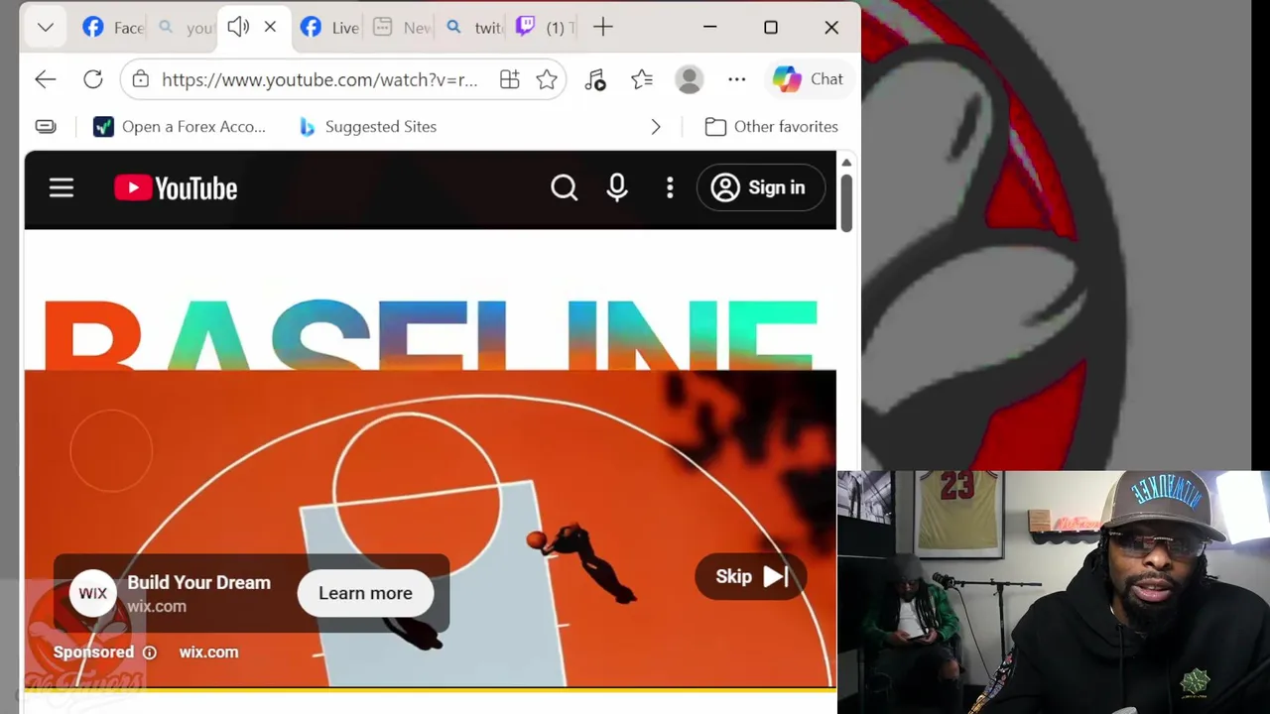The width and height of the screenshot is (1270, 714).
Task: Reload the YouTube page
Action: point(93,79)
